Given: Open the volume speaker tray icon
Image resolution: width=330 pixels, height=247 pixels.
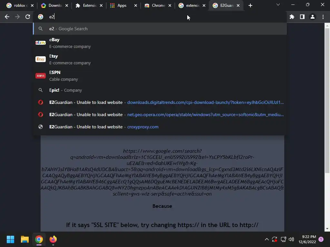Looking at the screenshot, I should coord(291,239).
